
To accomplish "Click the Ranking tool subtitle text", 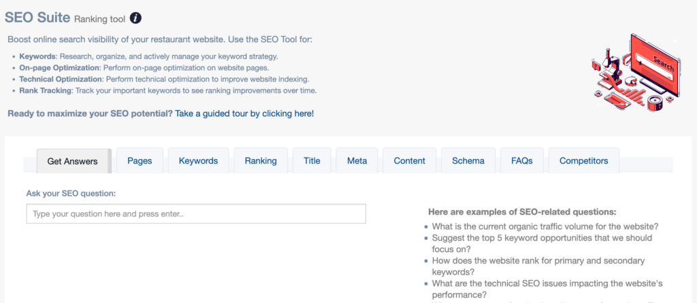I will [x=99, y=19].
